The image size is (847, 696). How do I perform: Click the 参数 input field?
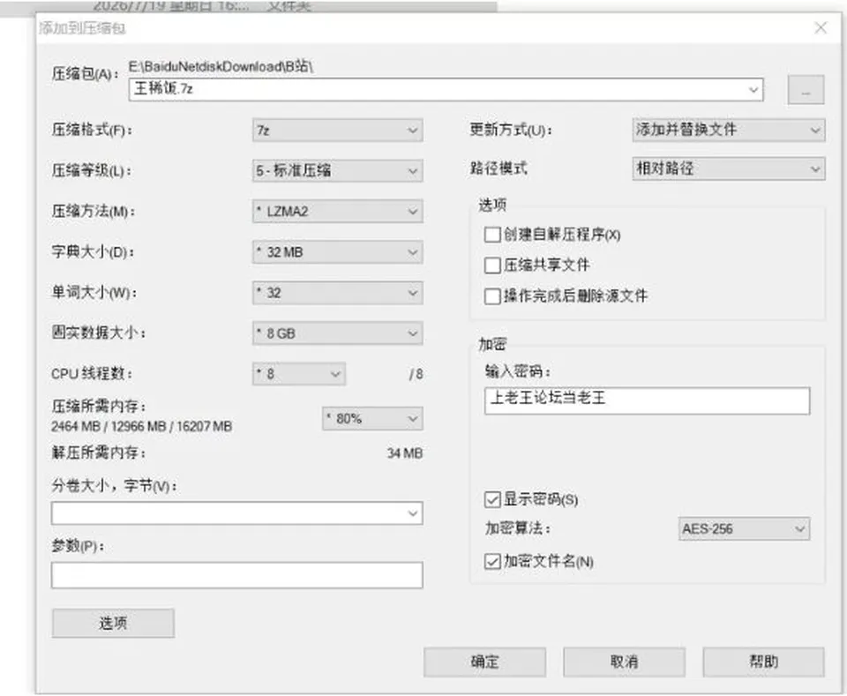(236, 575)
